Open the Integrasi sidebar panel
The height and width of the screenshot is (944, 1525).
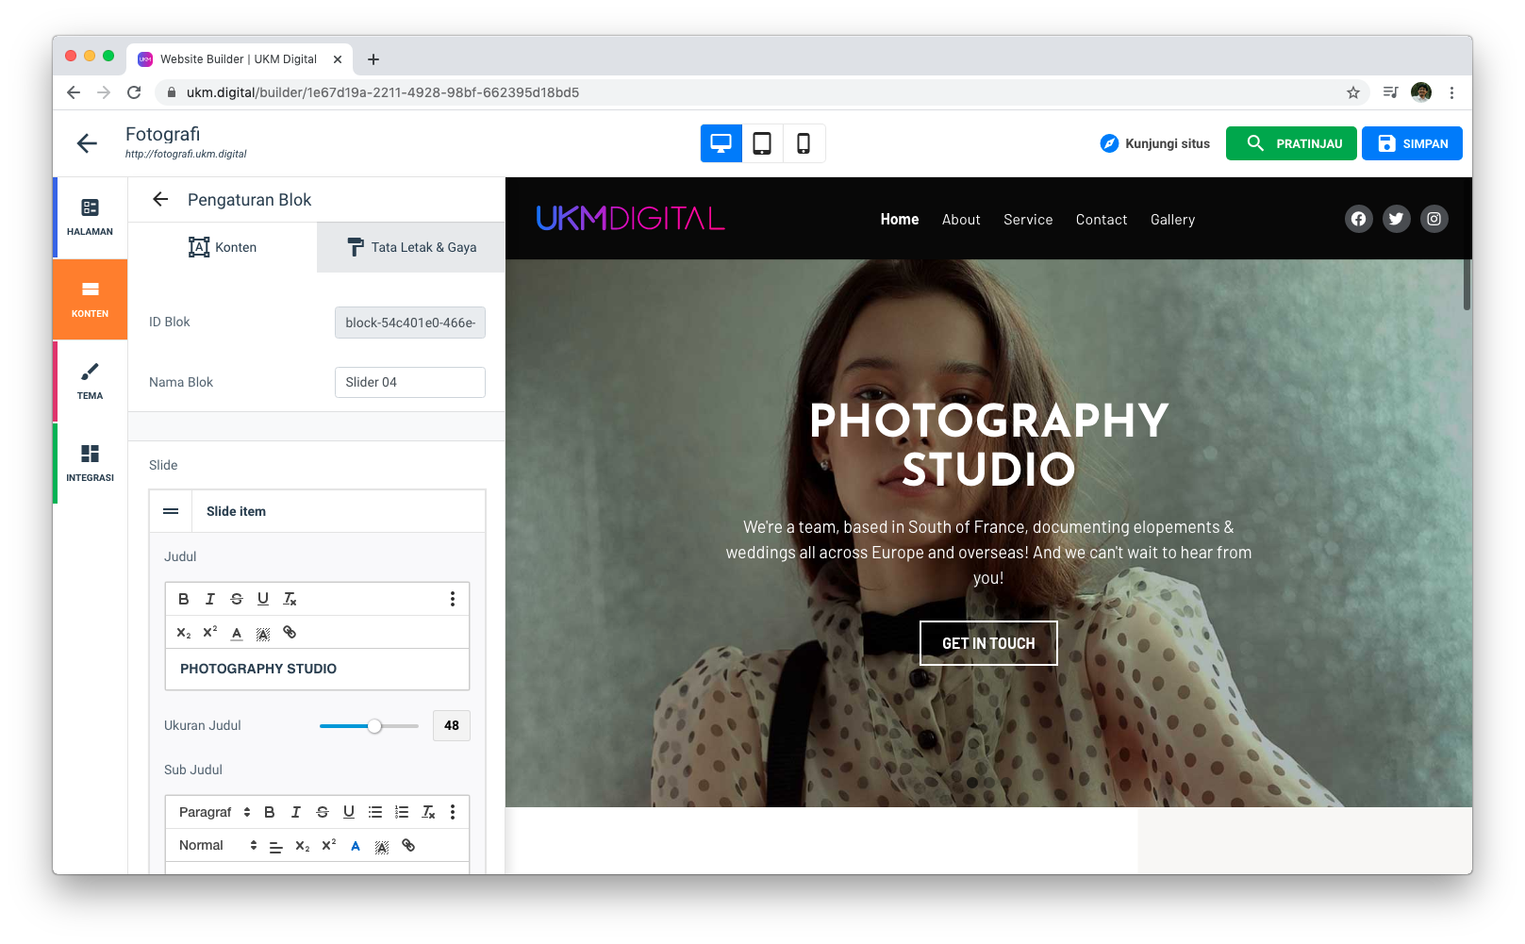(91, 463)
